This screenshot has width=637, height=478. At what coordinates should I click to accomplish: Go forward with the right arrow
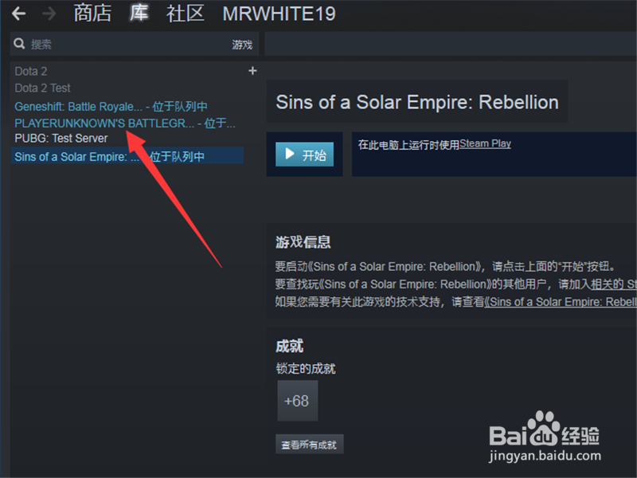point(49,14)
